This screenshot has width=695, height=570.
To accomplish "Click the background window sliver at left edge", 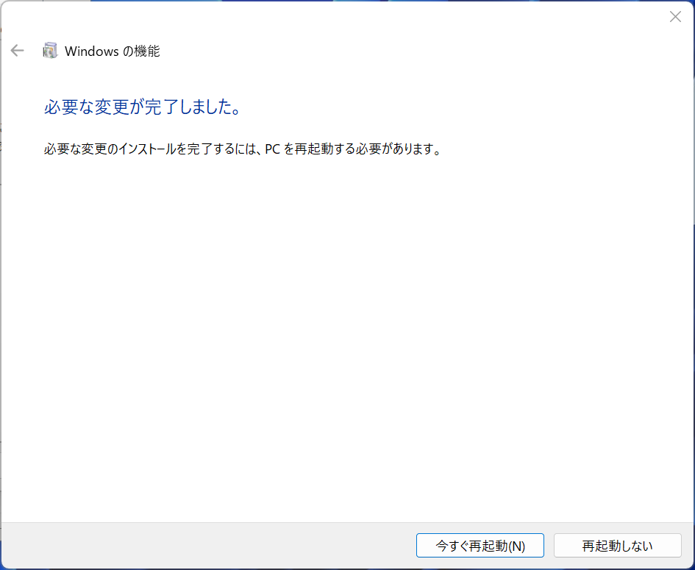I will 0,294.
